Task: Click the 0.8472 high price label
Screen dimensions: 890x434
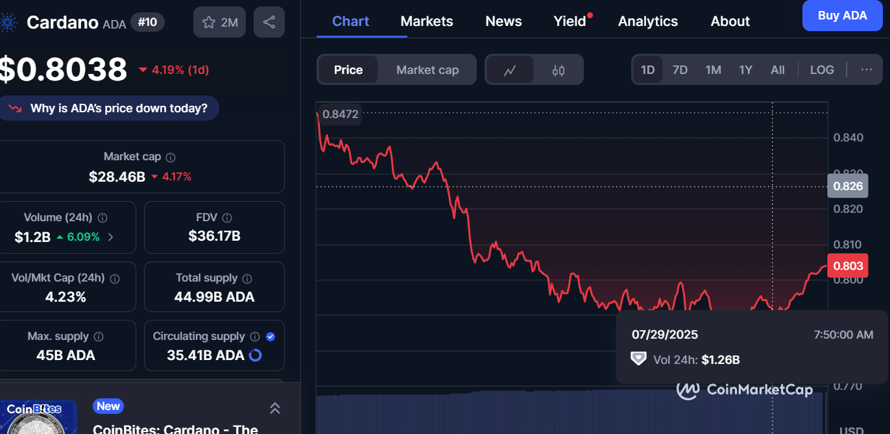Action: tap(340, 114)
